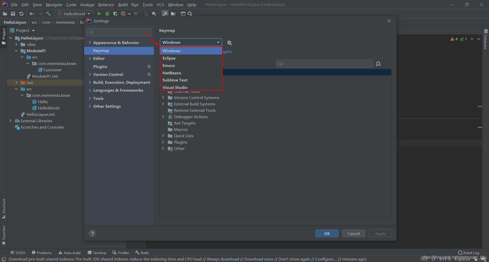
Task: Open the Navigate menu
Action: pyautogui.click(x=54, y=5)
